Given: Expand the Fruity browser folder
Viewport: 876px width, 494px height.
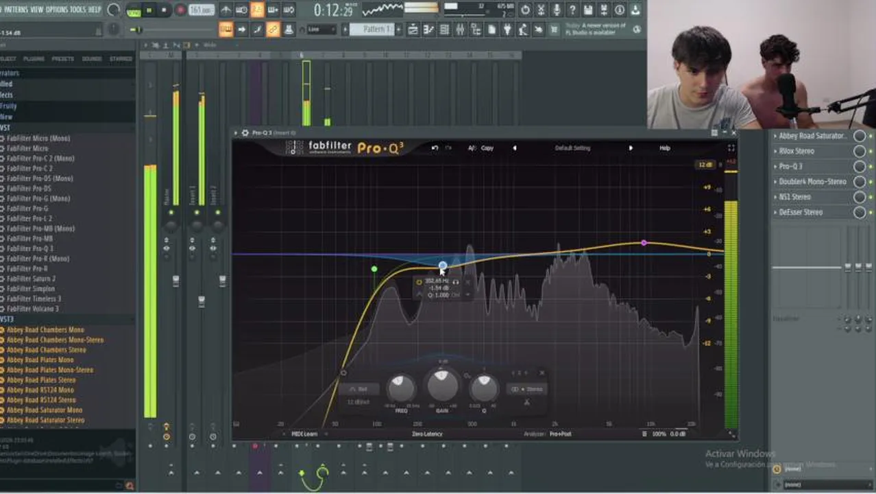Looking at the screenshot, I should coord(9,106).
